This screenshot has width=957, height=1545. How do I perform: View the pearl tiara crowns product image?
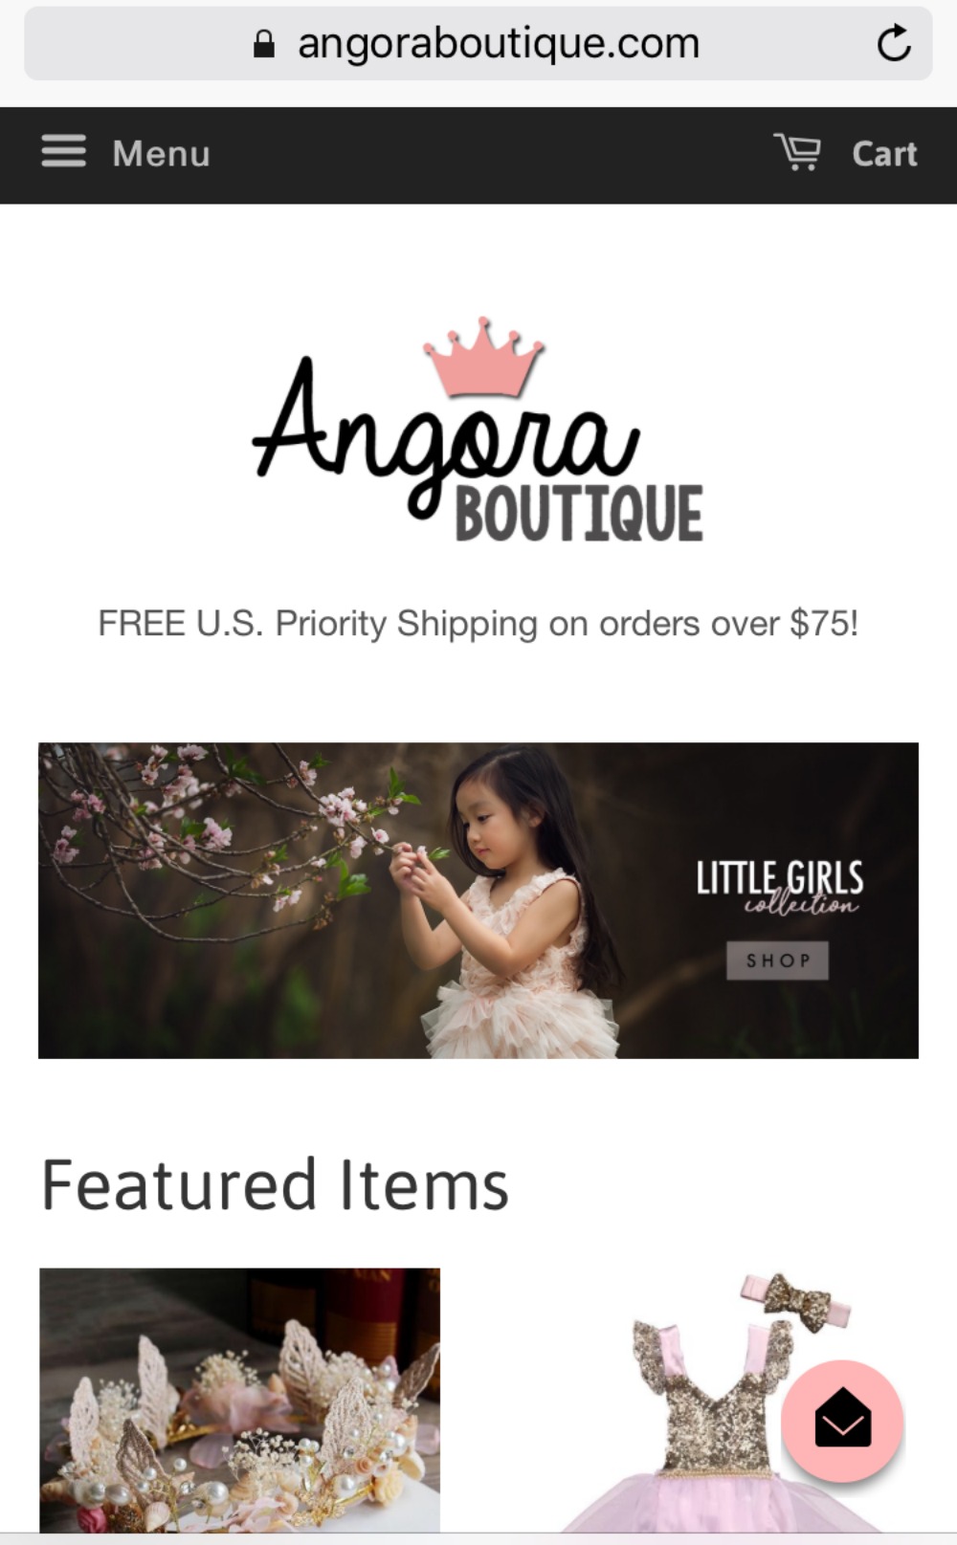tap(239, 1401)
